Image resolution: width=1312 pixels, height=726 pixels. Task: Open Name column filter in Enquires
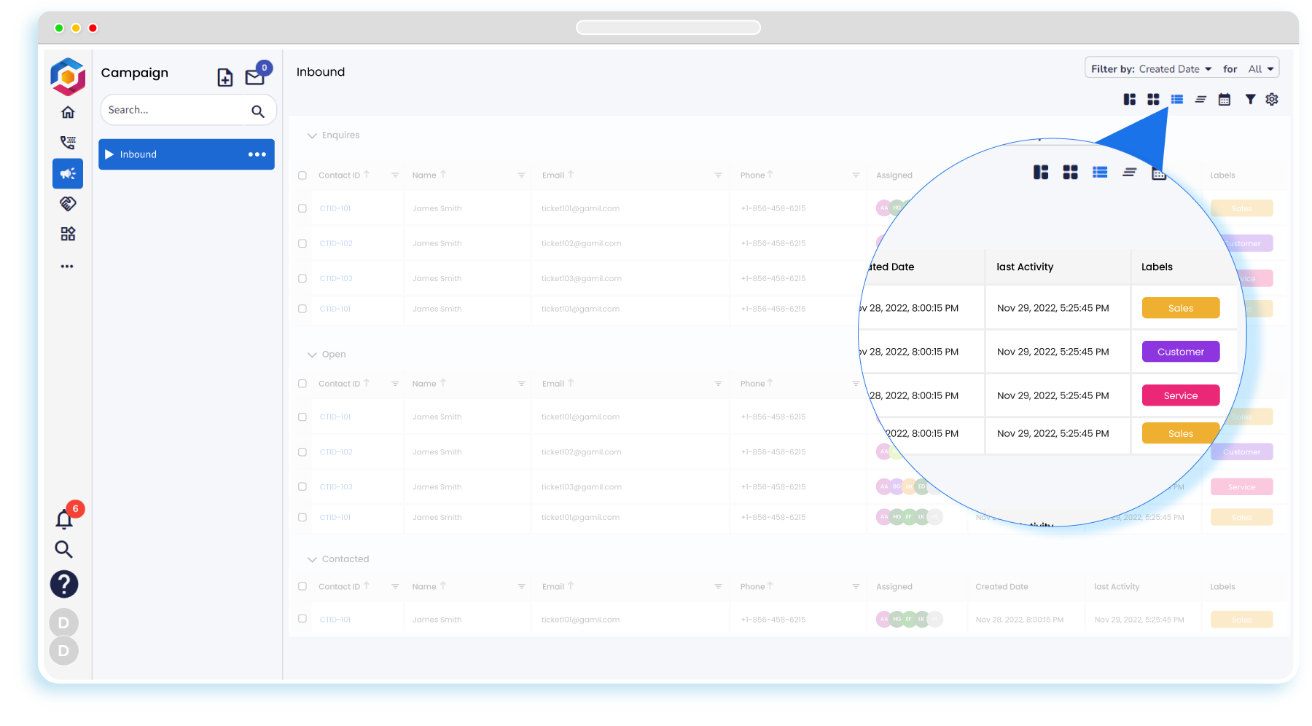(521, 175)
